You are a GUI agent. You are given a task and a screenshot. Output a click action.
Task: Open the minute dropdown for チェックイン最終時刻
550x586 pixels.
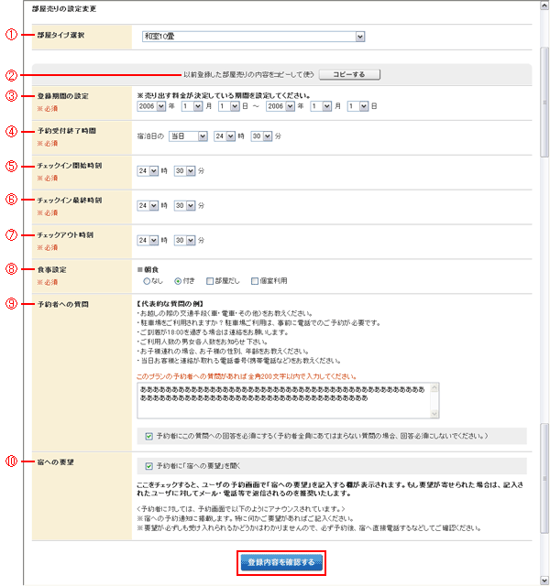point(184,205)
